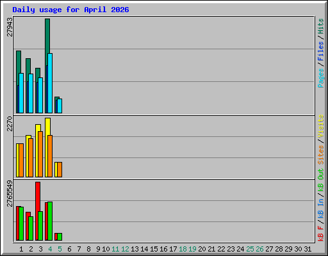Viewport: 328px width, 256px height.
Task: Click the top axis value 27943
Action: click(10, 27)
